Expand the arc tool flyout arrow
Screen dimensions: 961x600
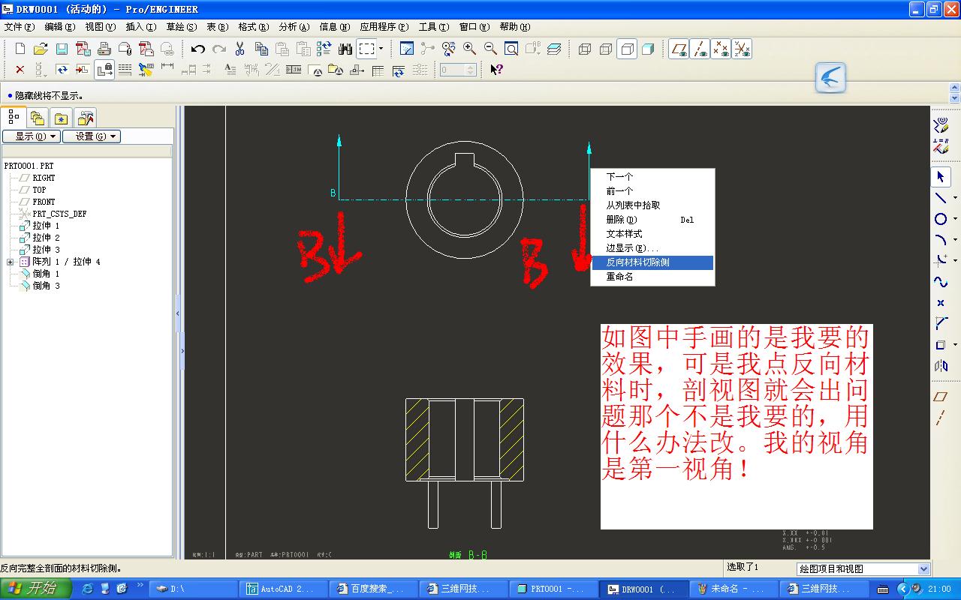coord(955,240)
